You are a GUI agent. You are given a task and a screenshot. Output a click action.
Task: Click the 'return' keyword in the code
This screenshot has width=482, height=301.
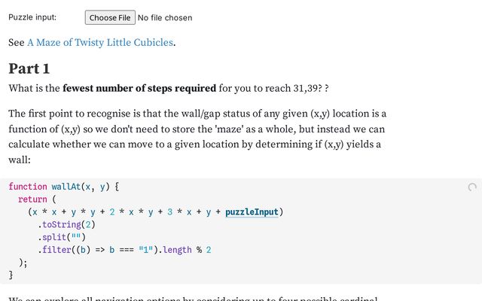32,199
